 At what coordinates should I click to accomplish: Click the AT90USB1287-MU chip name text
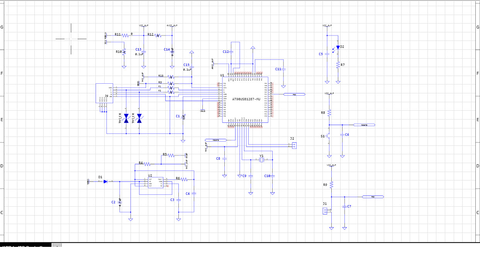(246, 99)
